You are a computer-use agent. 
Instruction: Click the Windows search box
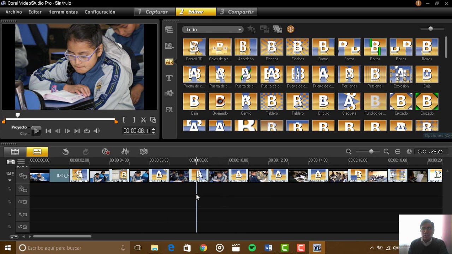[73, 248]
